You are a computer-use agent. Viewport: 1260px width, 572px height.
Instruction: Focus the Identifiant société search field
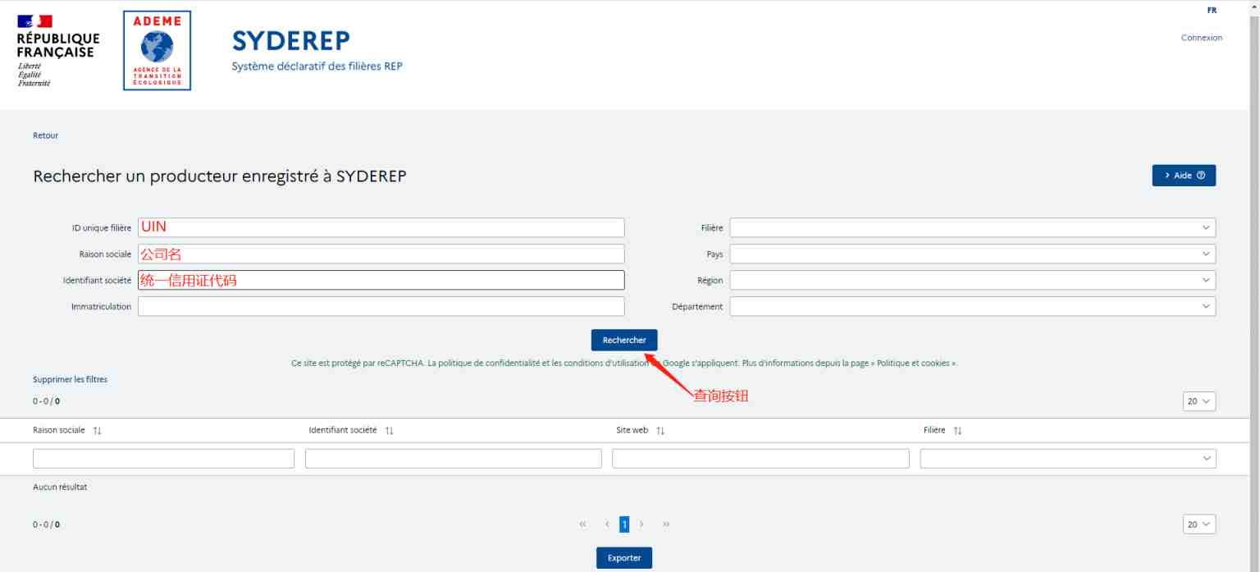(x=381, y=280)
